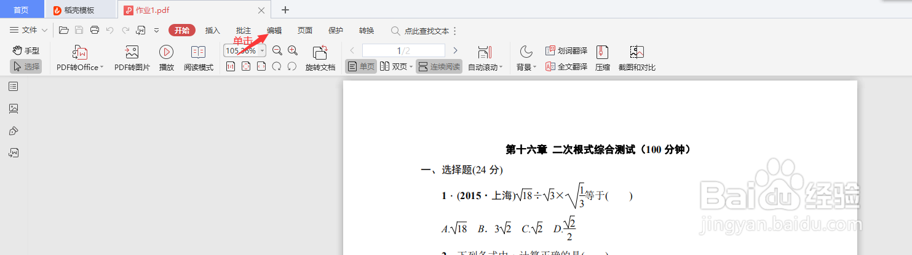Go to previous page arrow
This screenshot has width=912, height=255.
(352, 50)
